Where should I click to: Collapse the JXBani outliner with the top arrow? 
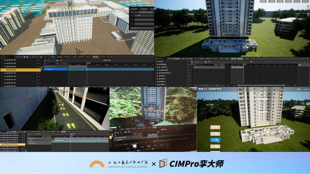click(x=156, y=59)
